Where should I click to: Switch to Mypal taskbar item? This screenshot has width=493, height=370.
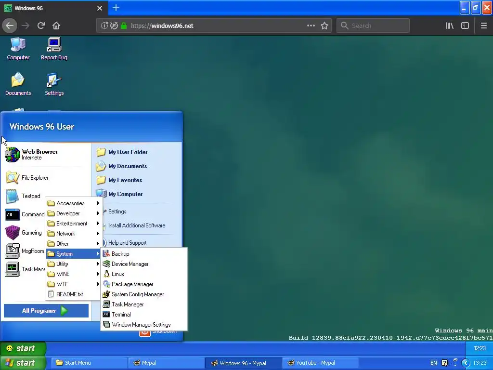tap(166, 363)
